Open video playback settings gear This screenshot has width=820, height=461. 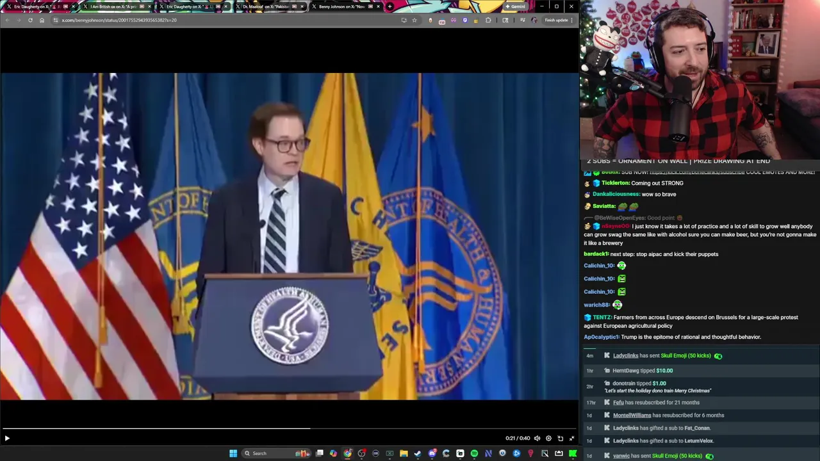tap(548, 439)
